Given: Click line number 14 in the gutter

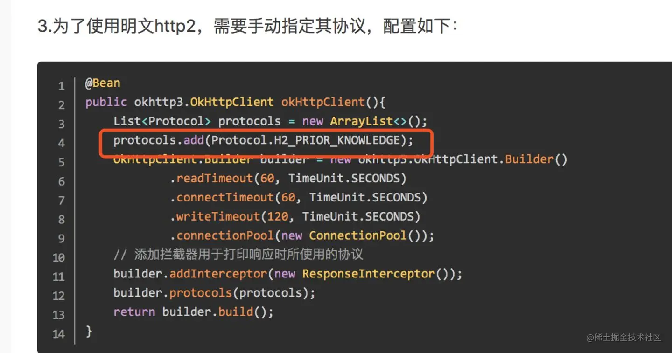Looking at the screenshot, I should coord(59,334).
